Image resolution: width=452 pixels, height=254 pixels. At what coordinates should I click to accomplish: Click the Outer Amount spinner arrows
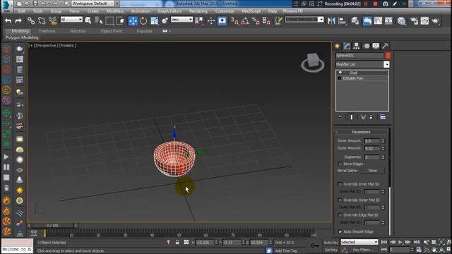point(383,148)
